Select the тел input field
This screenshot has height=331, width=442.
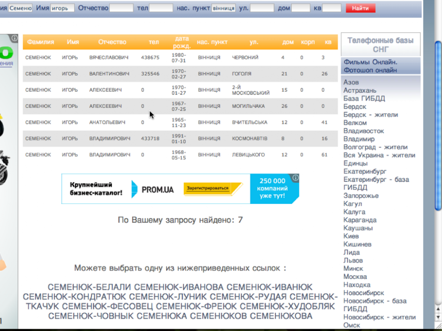[161, 8]
